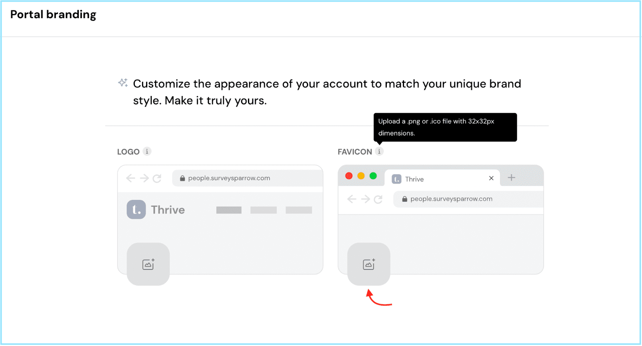Upload a favicon via the image-add icon
642x346 pixels.
tap(369, 264)
